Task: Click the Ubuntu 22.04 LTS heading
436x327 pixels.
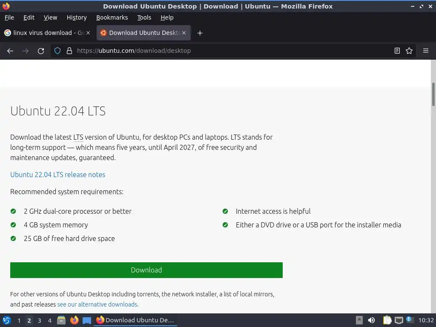Action: pos(58,111)
